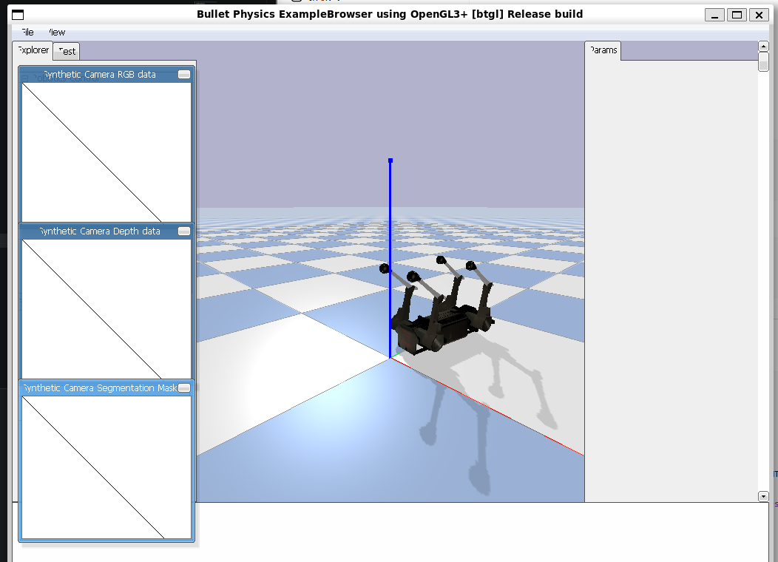Collapse the Synthetic Camera RGB data panel
The width and height of the screenshot is (778, 562).
184,75
